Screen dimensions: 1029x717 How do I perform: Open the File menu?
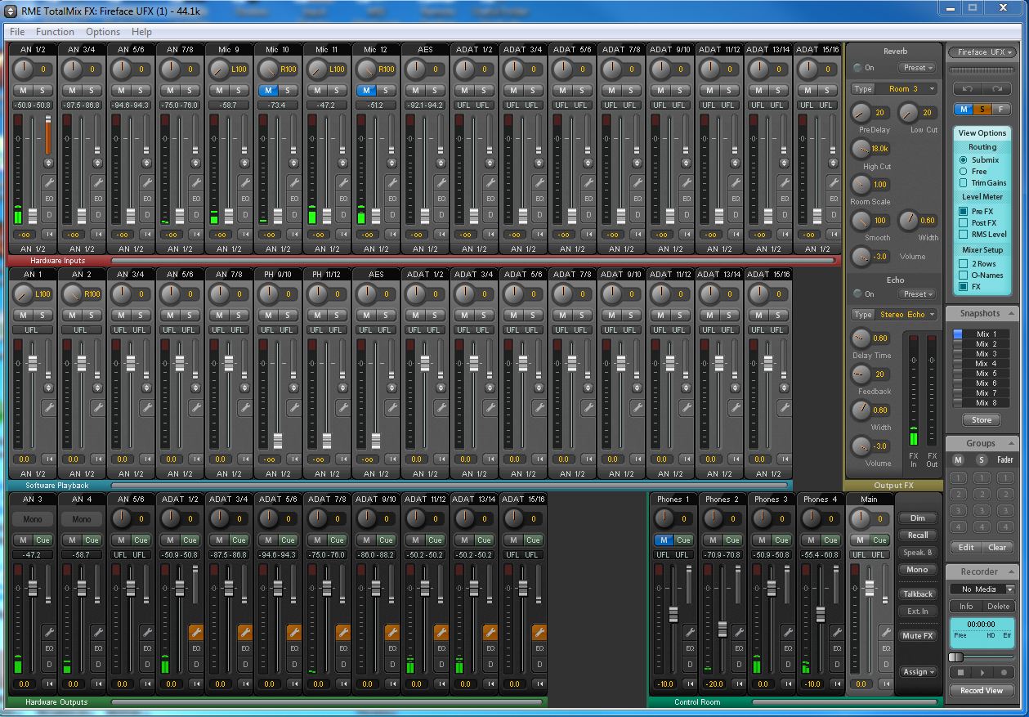pos(17,32)
